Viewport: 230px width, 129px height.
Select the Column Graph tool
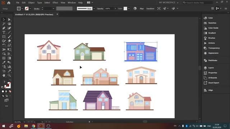click(x=9, y=67)
